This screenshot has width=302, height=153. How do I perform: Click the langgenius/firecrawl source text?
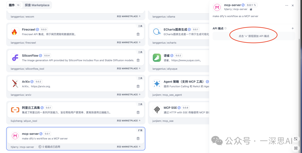pyautogui.click(x=23, y=43)
